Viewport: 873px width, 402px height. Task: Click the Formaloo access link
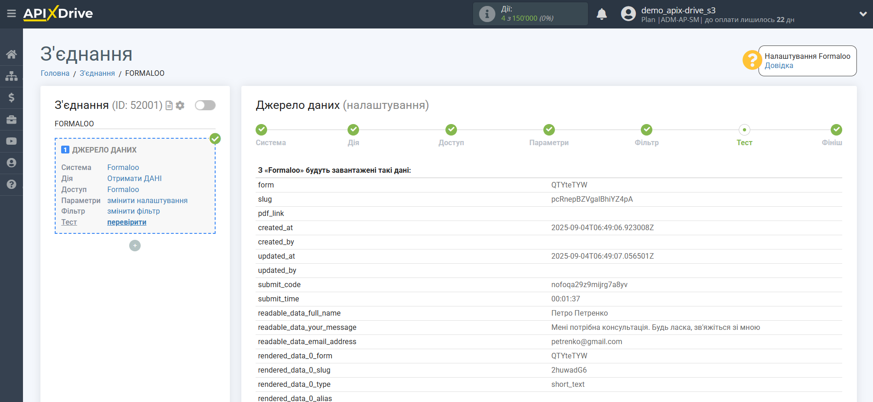coord(123,189)
